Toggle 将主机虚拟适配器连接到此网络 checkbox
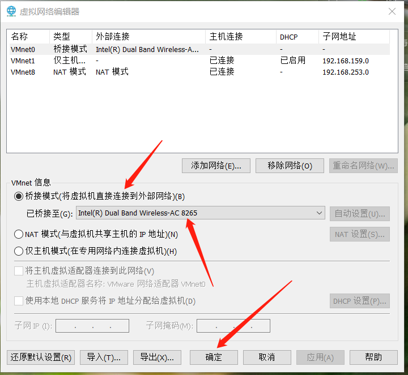408x375 pixels. 19,271
